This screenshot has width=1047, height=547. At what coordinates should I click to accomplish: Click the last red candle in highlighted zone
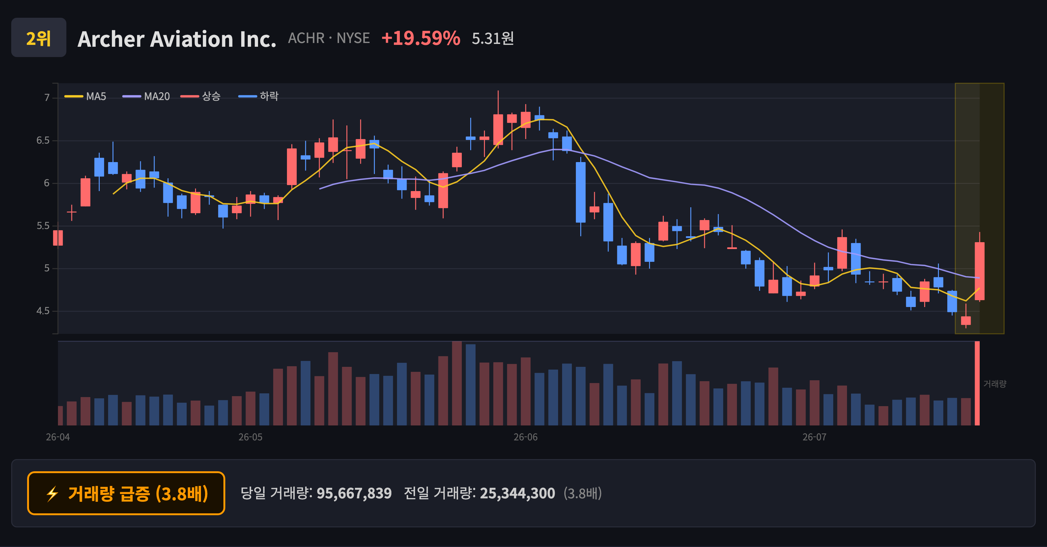(979, 271)
